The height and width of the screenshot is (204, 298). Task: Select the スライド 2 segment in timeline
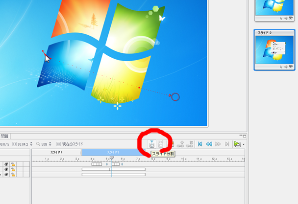click(x=113, y=153)
